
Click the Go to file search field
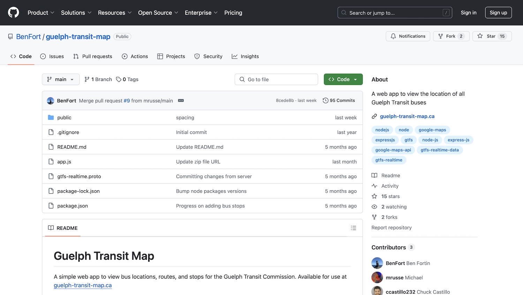pos(276,80)
